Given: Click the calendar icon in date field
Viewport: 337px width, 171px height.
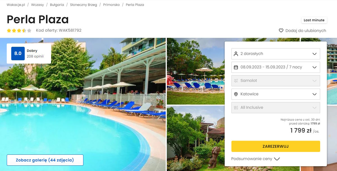Looking at the screenshot, I should [x=236, y=67].
